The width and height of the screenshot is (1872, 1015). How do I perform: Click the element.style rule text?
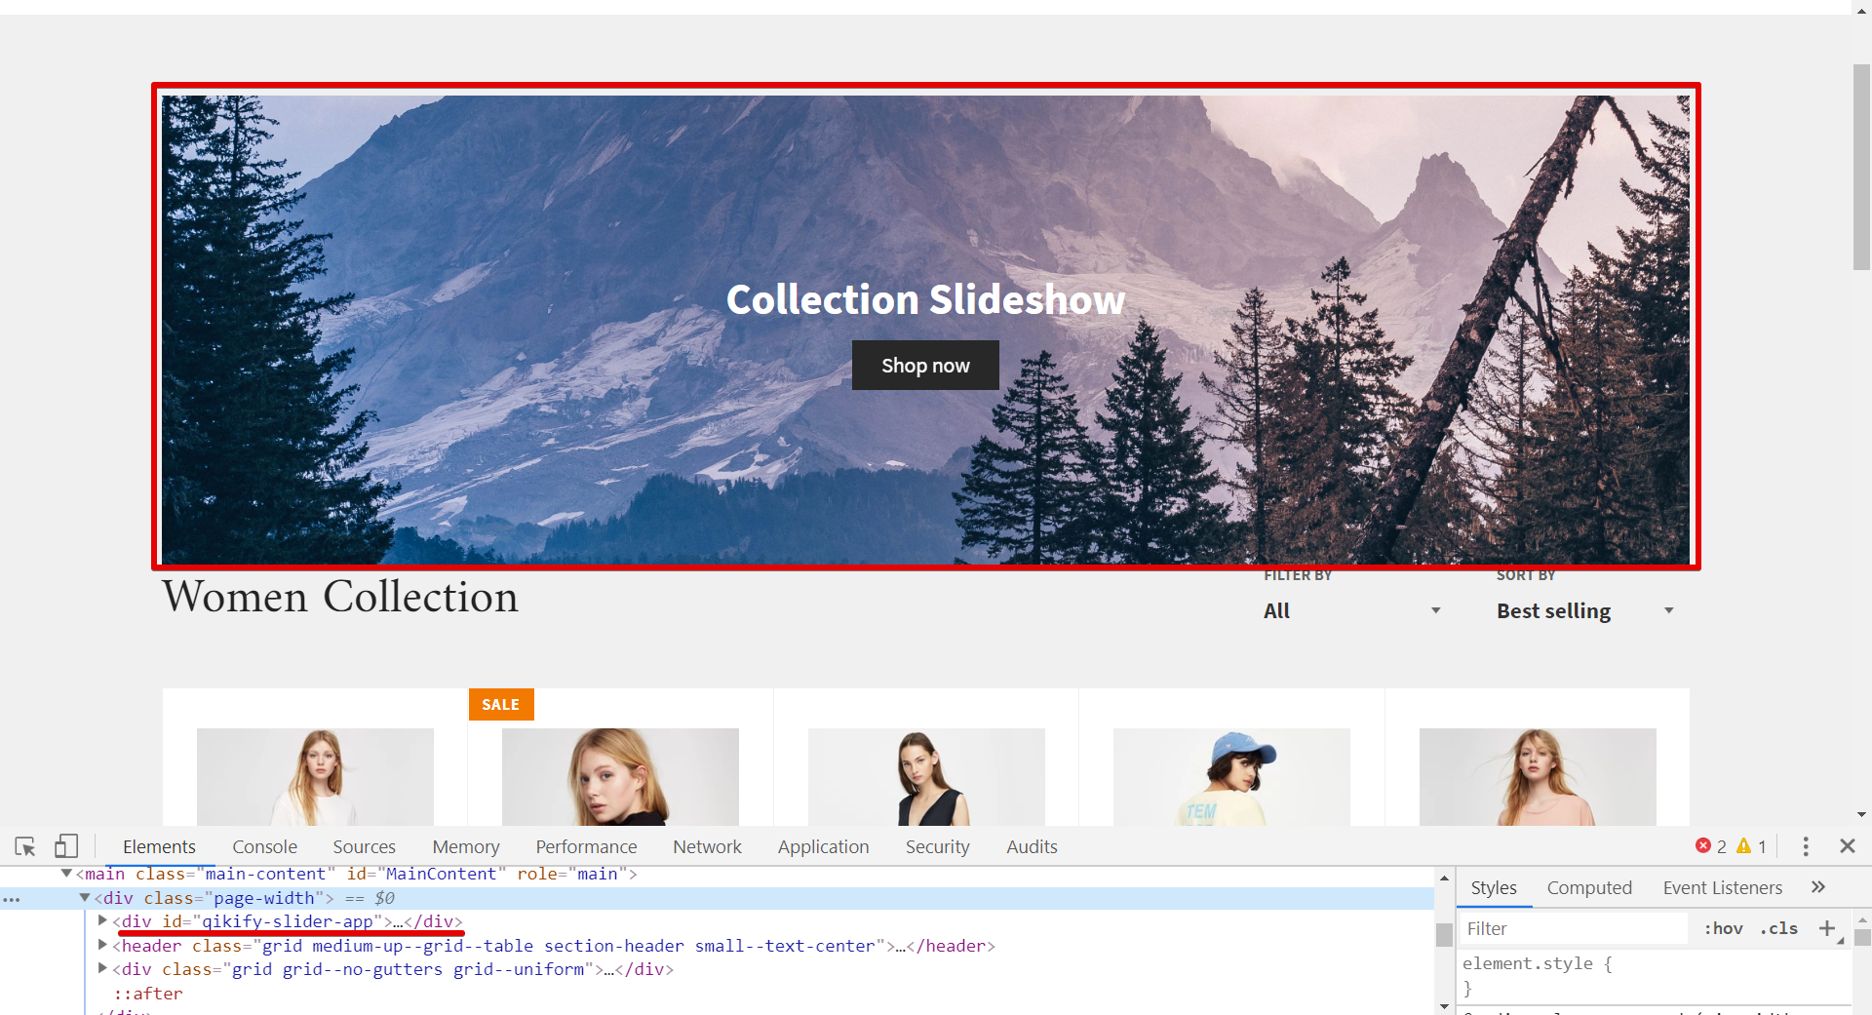click(x=1537, y=963)
